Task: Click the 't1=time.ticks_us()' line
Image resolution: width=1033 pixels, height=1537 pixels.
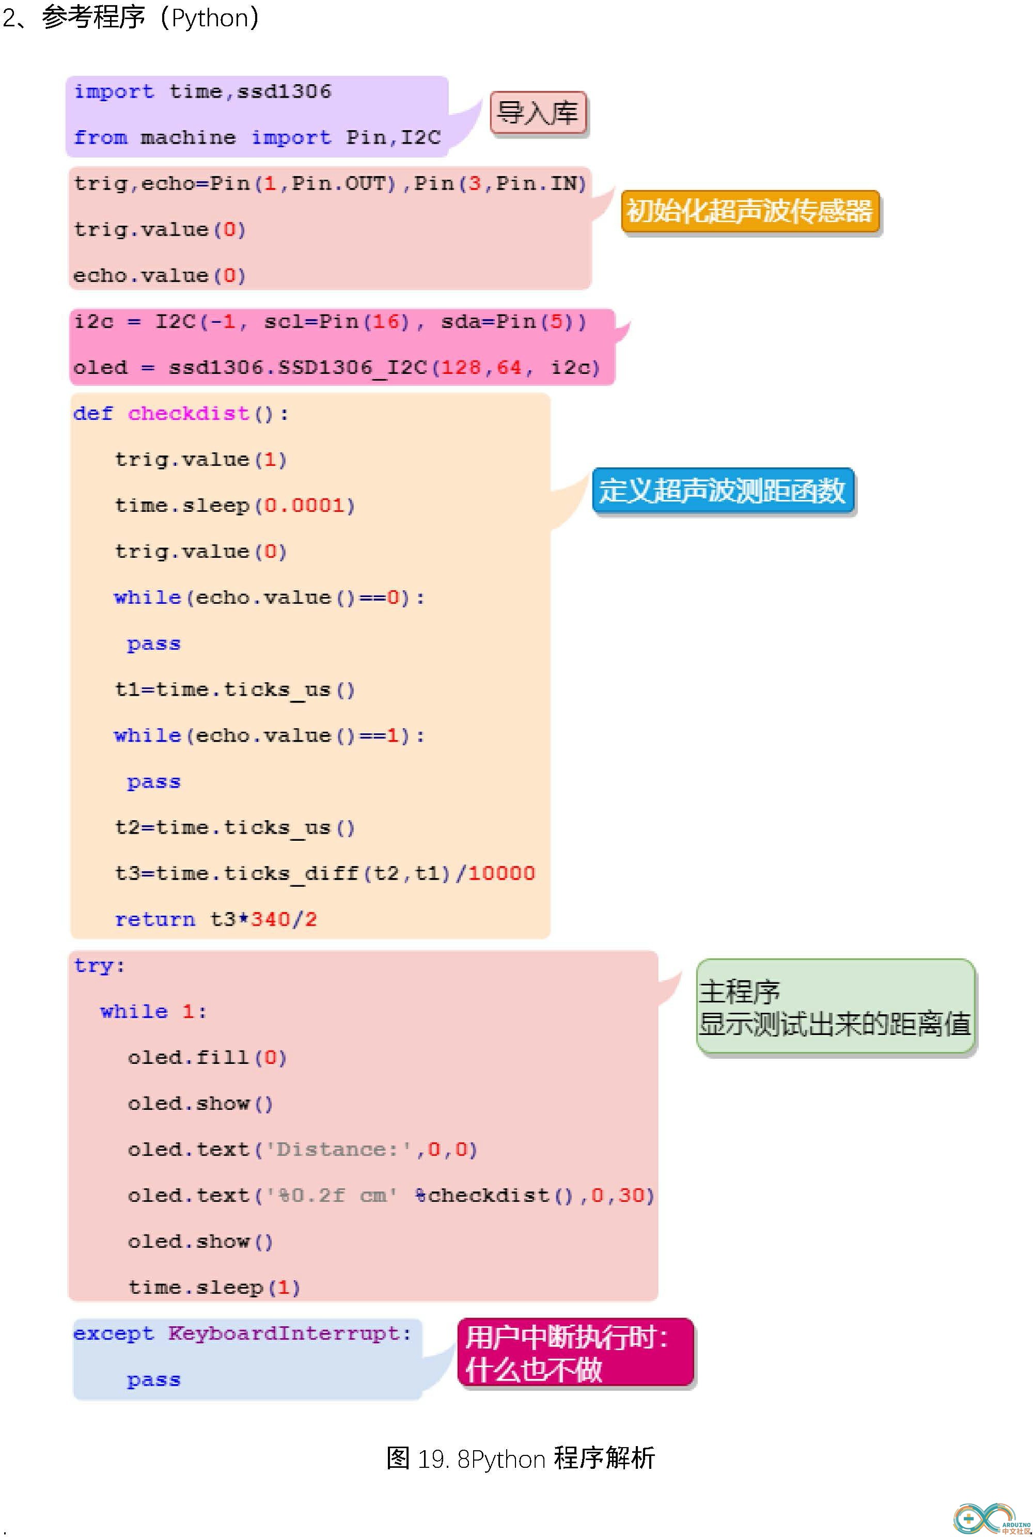Action: (235, 690)
